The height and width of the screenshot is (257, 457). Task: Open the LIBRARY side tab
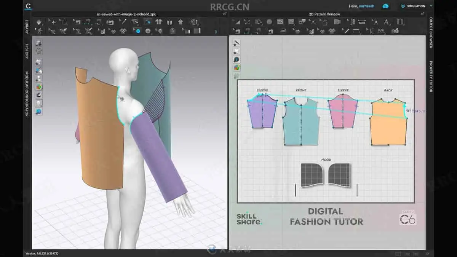point(27,27)
